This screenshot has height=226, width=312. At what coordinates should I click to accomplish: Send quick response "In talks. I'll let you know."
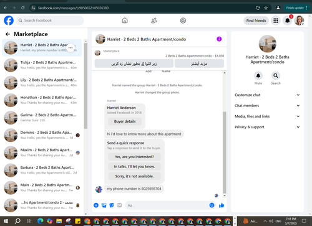point(134,166)
